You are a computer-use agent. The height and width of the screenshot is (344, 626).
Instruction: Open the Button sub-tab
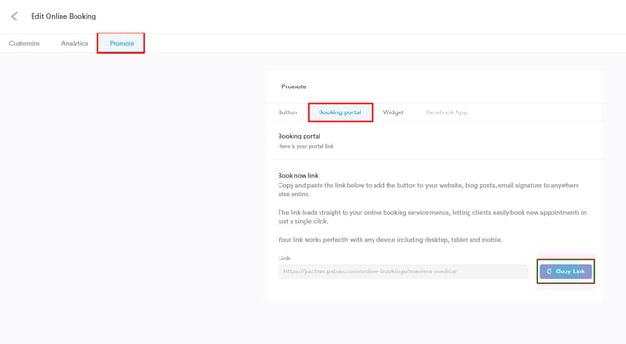288,112
